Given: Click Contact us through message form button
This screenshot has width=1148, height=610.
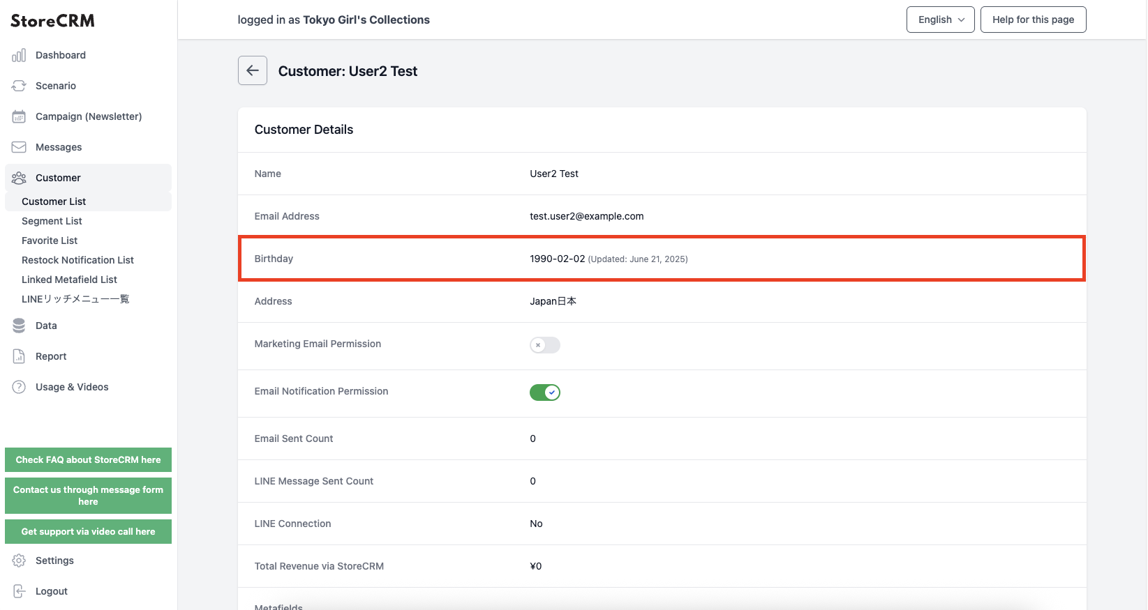Looking at the screenshot, I should [88, 496].
